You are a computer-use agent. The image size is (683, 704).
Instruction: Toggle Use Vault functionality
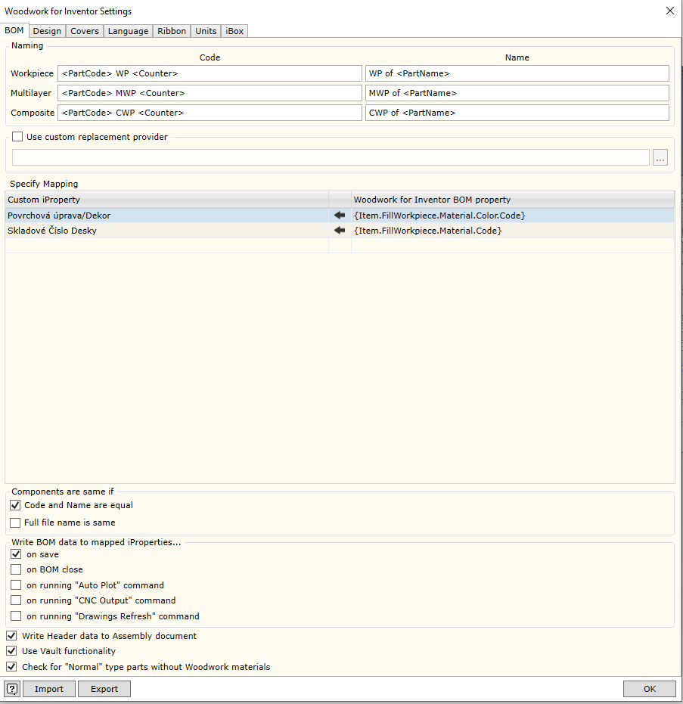click(x=11, y=651)
